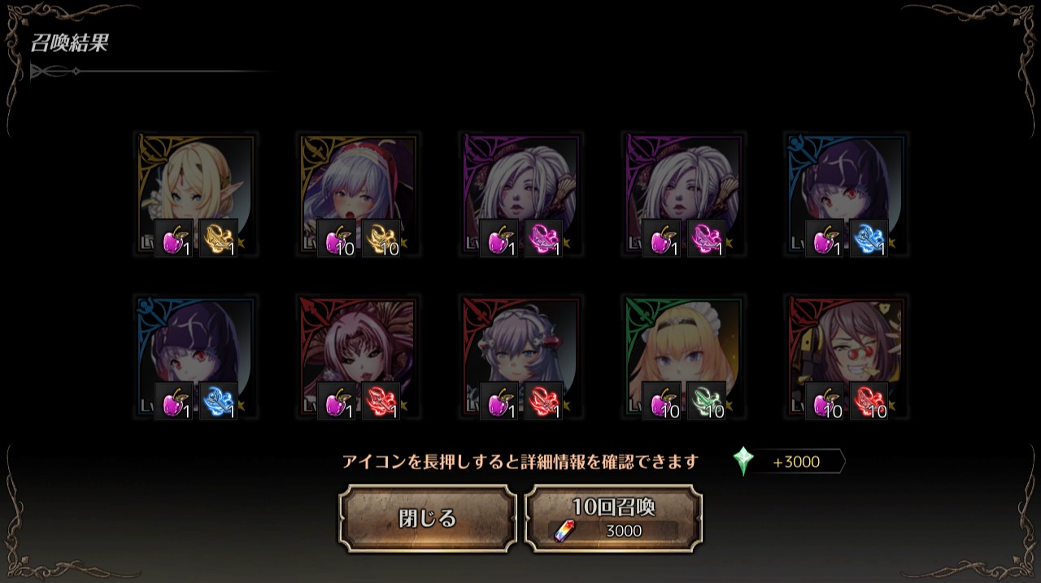This screenshot has height=583, width=1041.
Task: Click blue wing shard in bottom row
Action: [219, 401]
